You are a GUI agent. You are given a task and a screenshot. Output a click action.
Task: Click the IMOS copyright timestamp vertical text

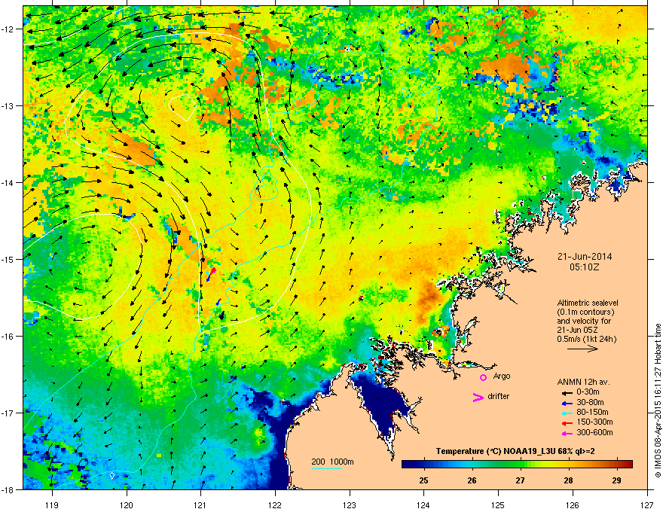[658, 401]
